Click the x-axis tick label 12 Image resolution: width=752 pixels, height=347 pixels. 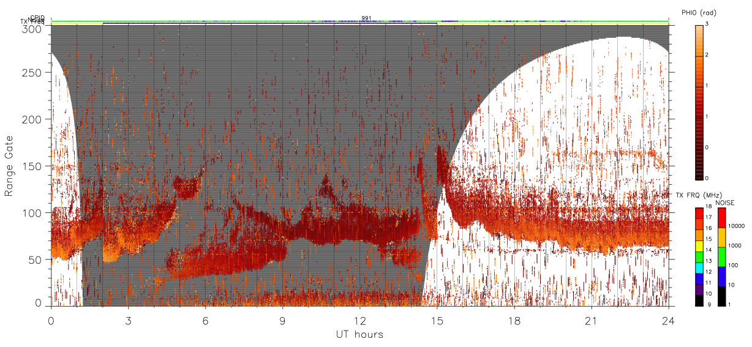tap(360, 321)
